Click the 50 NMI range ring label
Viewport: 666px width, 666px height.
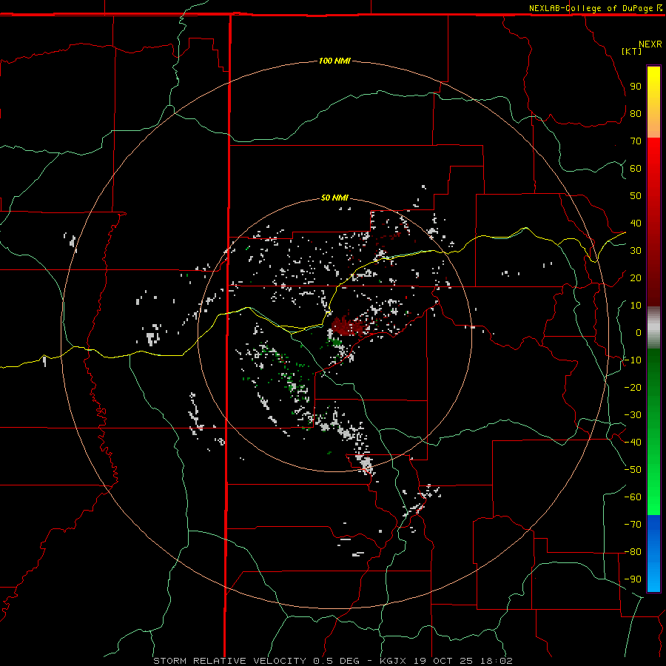click(334, 198)
